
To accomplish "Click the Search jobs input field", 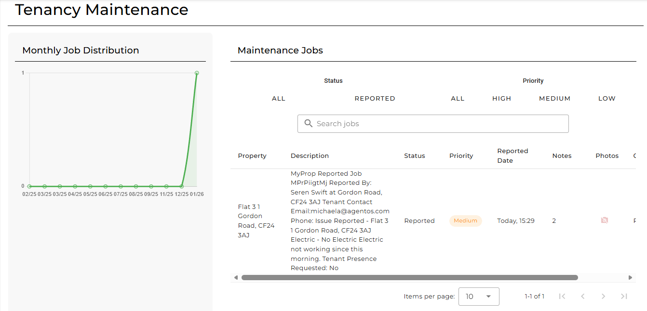I will 439,124.
